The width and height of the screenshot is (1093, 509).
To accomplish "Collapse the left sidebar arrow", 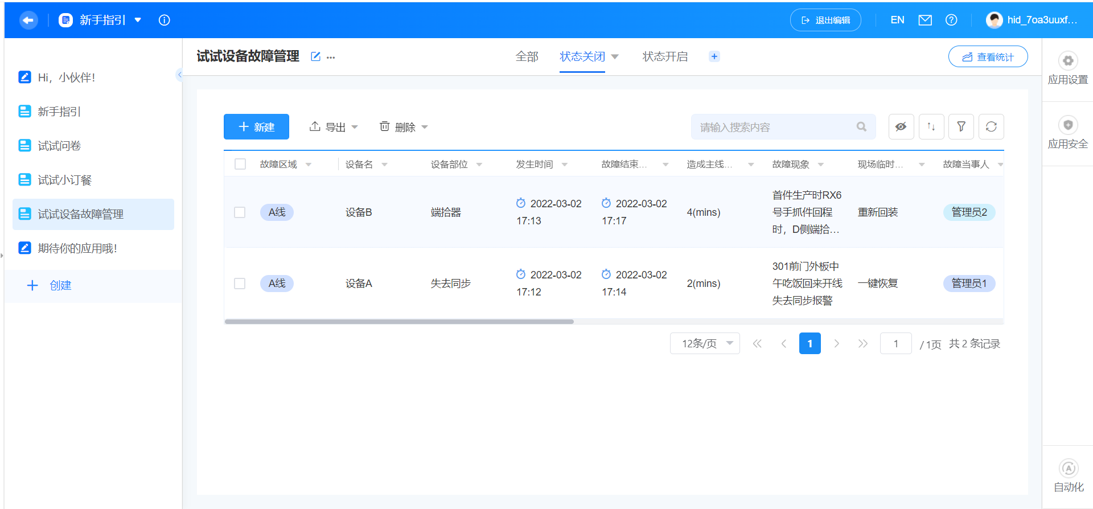I will click(x=179, y=75).
